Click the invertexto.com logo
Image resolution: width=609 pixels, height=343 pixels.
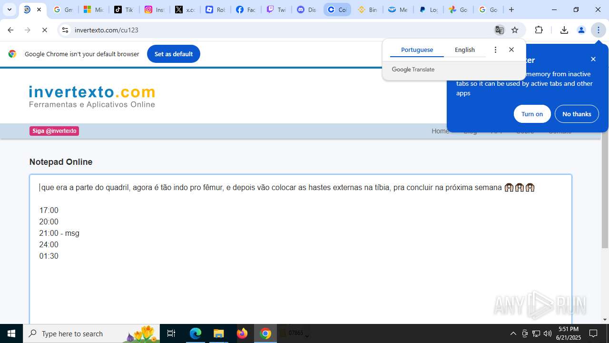[92, 97]
